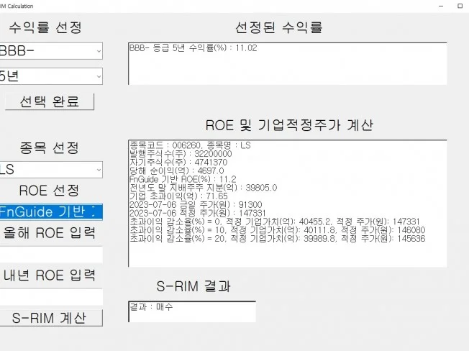Expand the 5년 maturity period dropdown
Image resolution: width=469 pixels, height=351 pixels.
coord(50,76)
